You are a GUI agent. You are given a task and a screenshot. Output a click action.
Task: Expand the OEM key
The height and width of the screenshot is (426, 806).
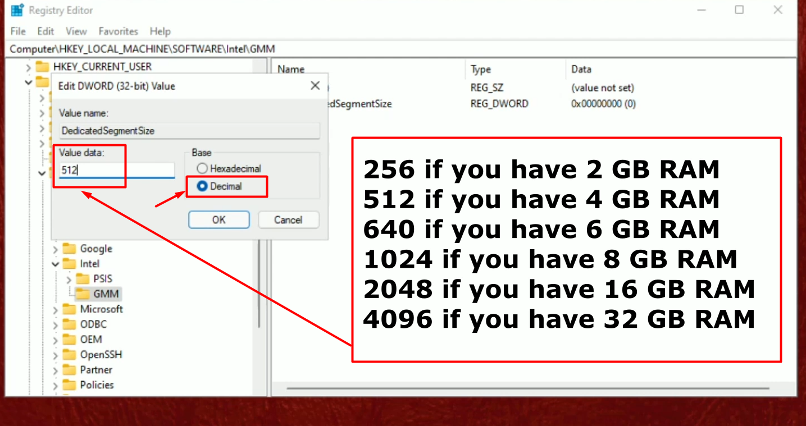point(55,340)
